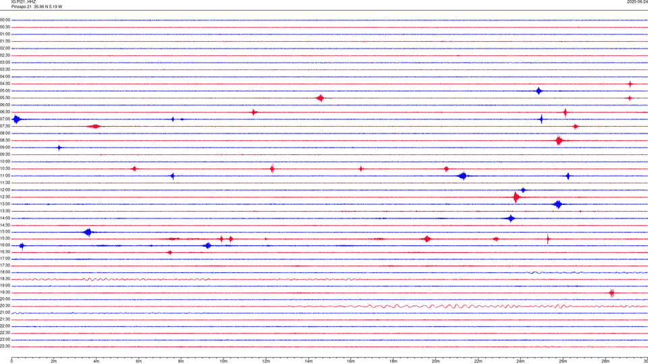The width and height of the screenshot is (648, 364).
Task: Click the 13:00 row label
Action: click(5, 204)
